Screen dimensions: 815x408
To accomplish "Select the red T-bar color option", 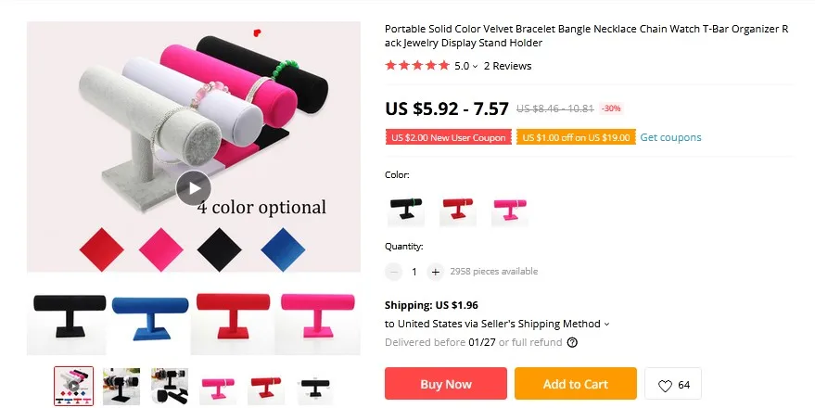I will click(x=458, y=210).
